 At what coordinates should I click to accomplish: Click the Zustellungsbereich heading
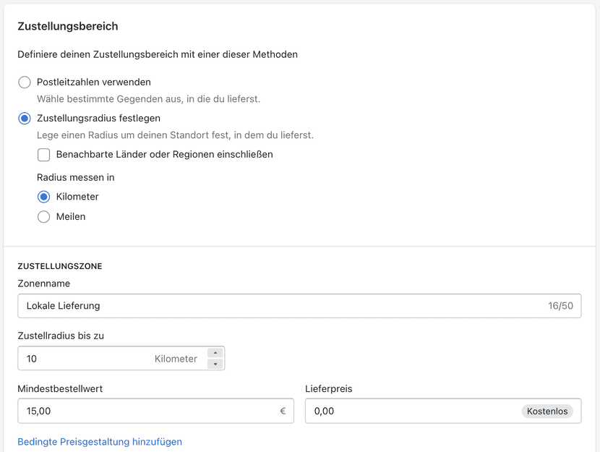point(68,26)
